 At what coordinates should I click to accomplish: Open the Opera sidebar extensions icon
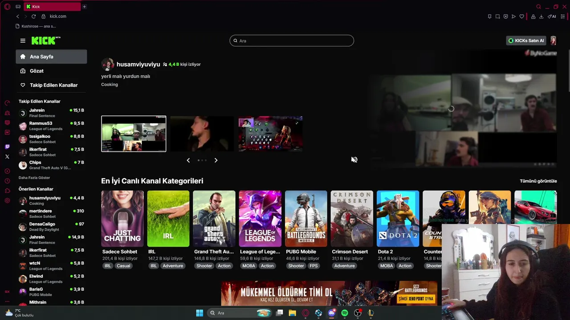pos(7,191)
